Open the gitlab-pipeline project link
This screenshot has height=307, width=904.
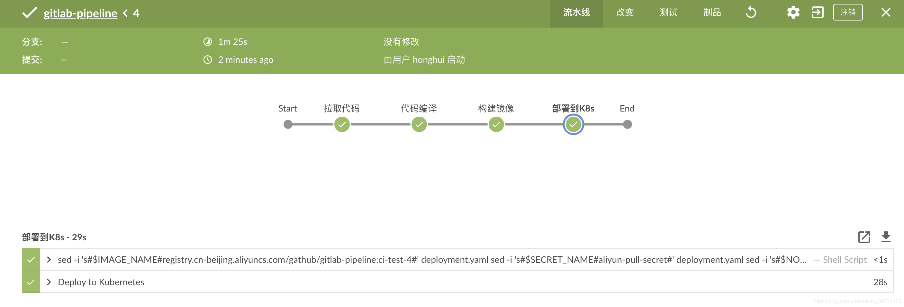(80, 13)
